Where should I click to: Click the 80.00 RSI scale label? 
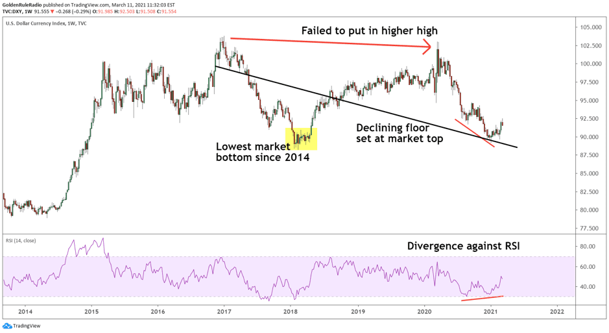tap(589, 247)
